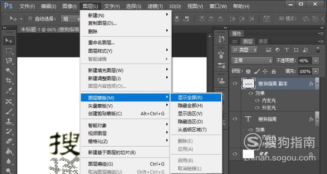This screenshot has height=174, width=327.
Task: Toggle lock transparent pixels
Action: tap(248, 71)
